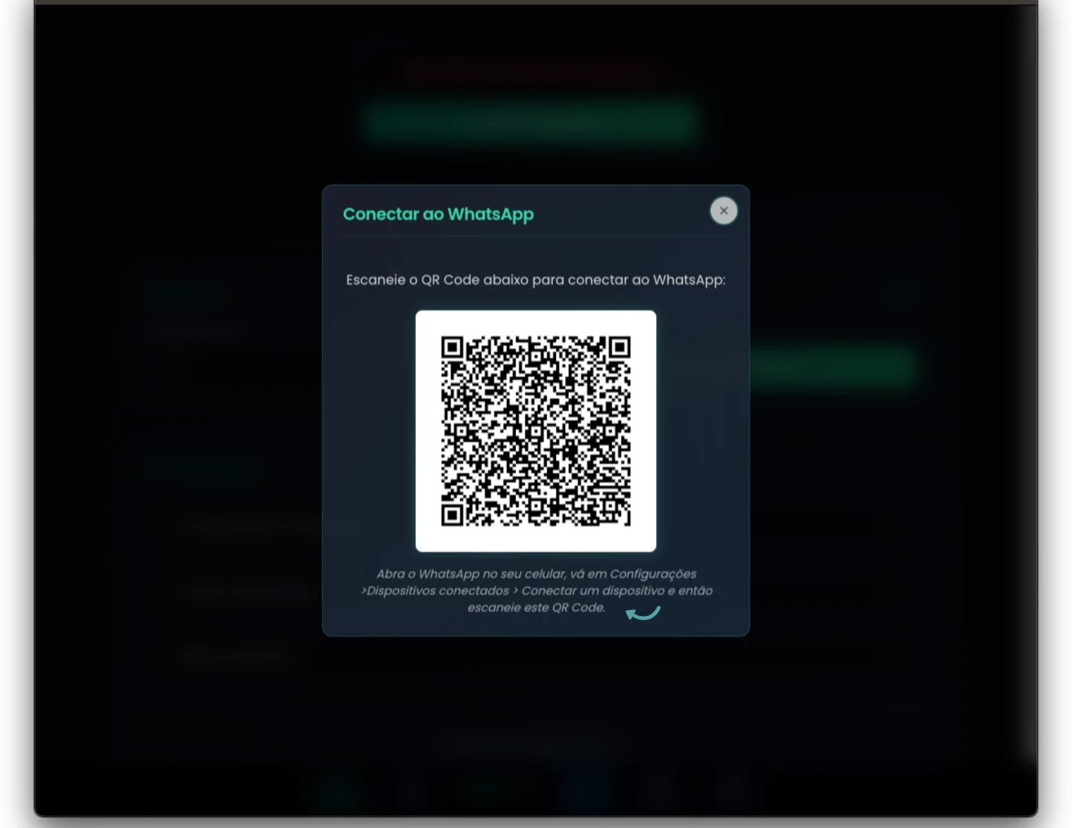Click the QR code's bottom-left finder square
The width and height of the screenshot is (1072, 828).
click(453, 514)
